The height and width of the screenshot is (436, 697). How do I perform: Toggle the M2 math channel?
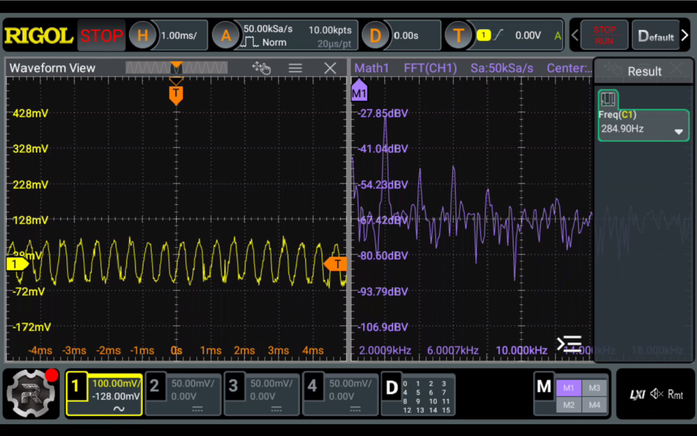click(x=569, y=405)
